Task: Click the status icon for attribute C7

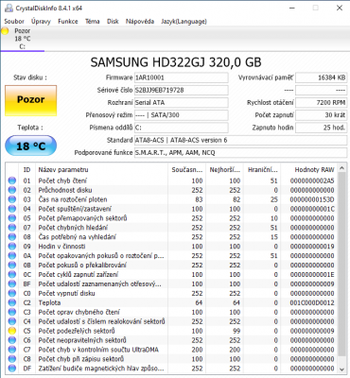Action: pos(12,350)
